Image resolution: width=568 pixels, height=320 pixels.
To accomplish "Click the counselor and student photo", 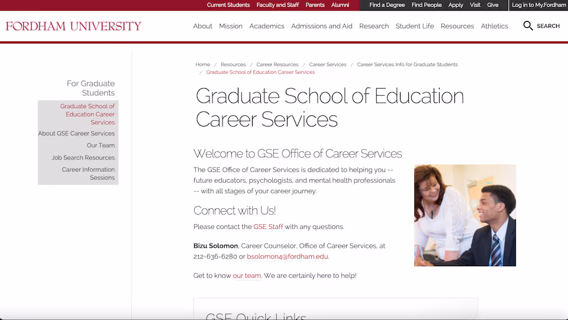I will (x=465, y=215).
